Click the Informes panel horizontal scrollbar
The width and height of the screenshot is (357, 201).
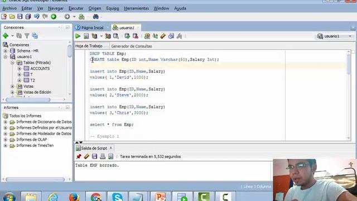(x=35, y=179)
